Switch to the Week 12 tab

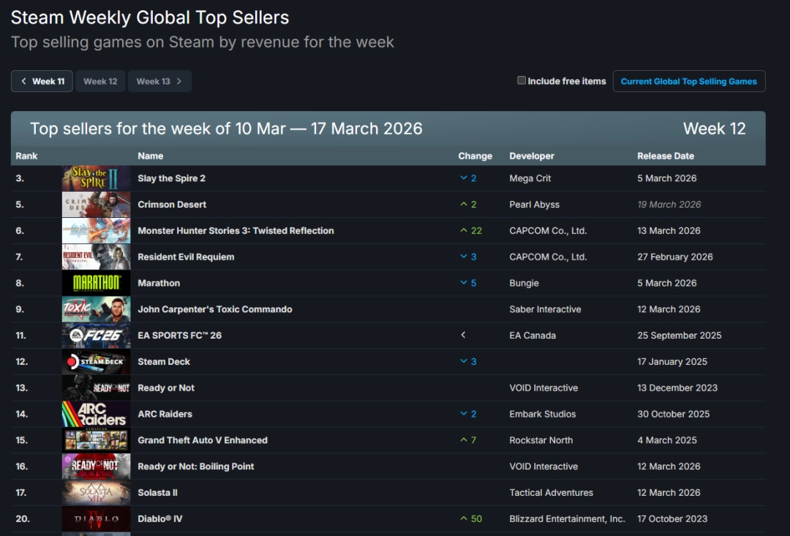[x=100, y=81]
